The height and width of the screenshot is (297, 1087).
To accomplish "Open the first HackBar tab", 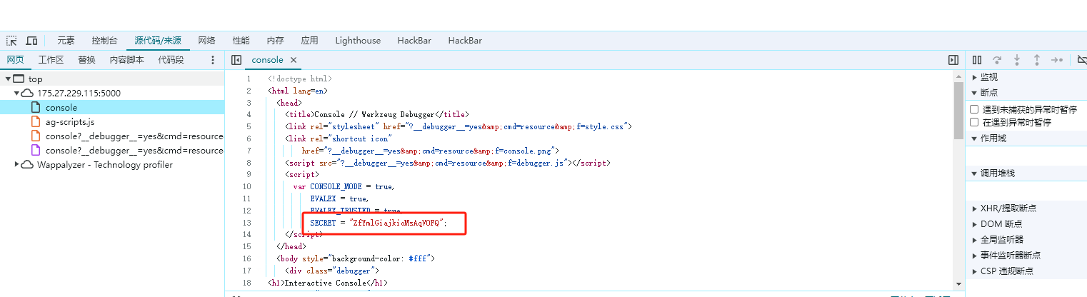I will pos(414,41).
